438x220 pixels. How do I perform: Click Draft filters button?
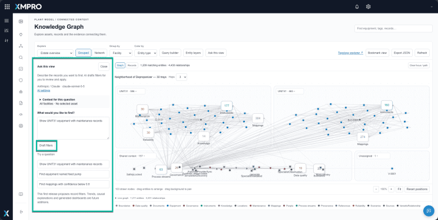coord(46,145)
